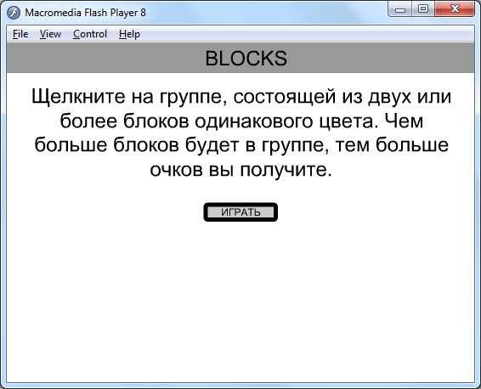Click the 'Macromedia Flash Player 8' window title
The width and height of the screenshot is (481, 389).
point(85,13)
